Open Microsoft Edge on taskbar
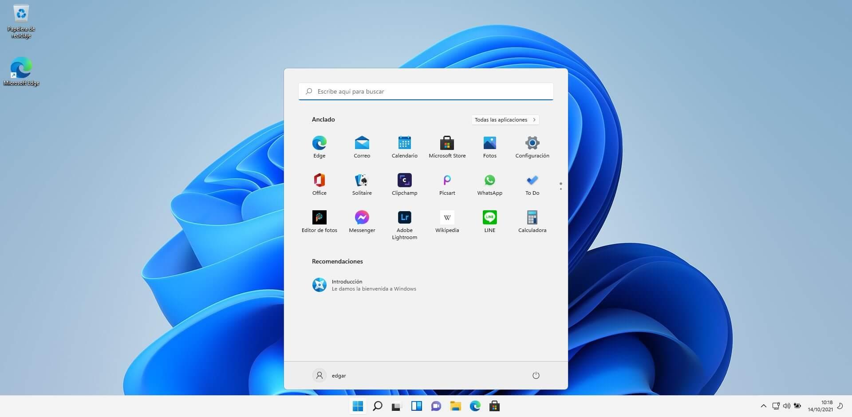 tap(475, 406)
